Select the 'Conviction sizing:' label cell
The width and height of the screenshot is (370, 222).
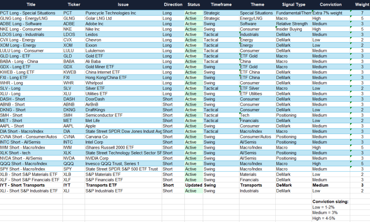click(x=331, y=201)
